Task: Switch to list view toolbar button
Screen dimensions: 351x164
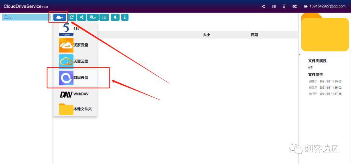Action: (x=104, y=17)
